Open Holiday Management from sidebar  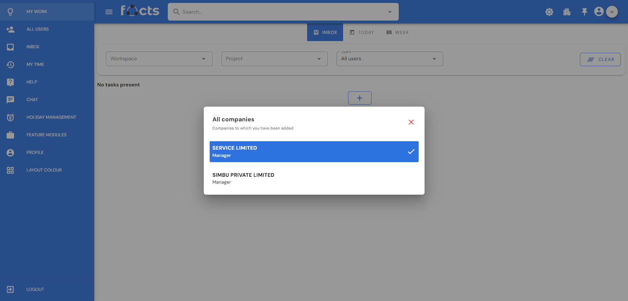(51, 117)
